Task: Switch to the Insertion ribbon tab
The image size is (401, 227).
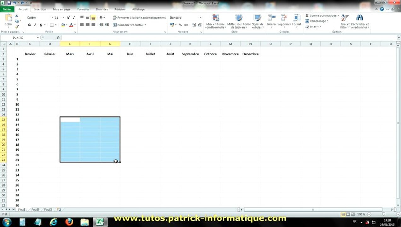Action: (x=40, y=9)
